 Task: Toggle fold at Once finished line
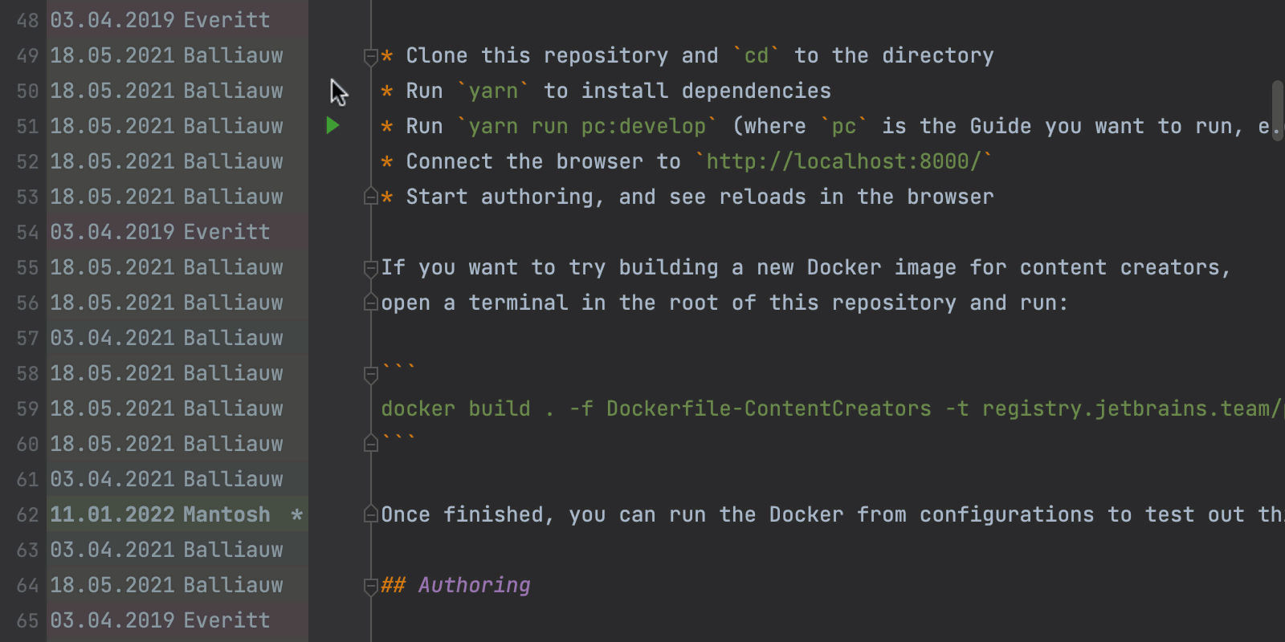pyautogui.click(x=371, y=514)
